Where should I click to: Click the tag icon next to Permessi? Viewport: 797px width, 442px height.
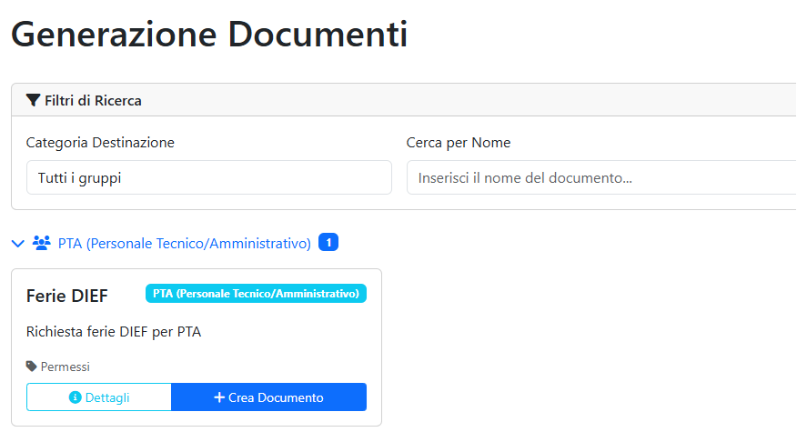pos(32,367)
